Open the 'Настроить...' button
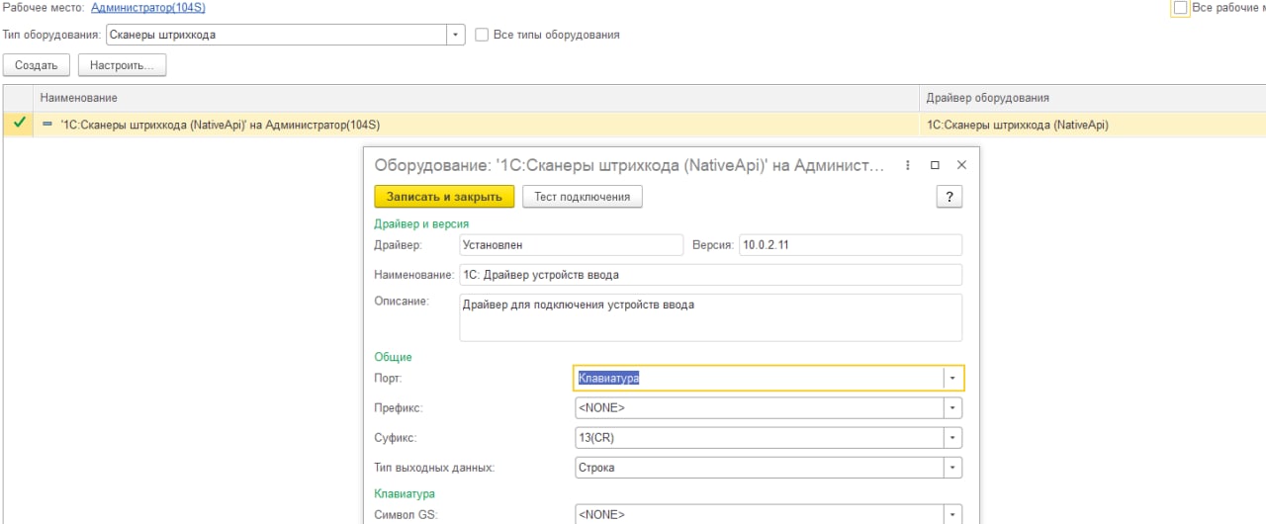The width and height of the screenshot is (1266, 524). 122,65
